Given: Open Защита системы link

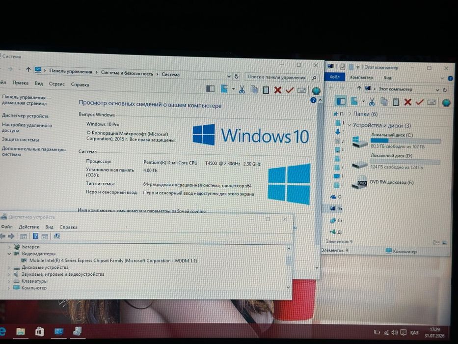Looking at the screenshot, I should [21, 140].
